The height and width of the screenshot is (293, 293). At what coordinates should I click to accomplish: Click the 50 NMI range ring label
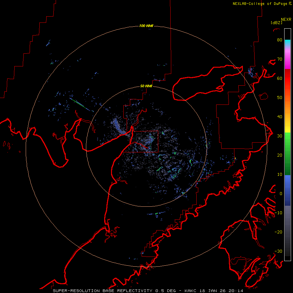pos(146,86)
